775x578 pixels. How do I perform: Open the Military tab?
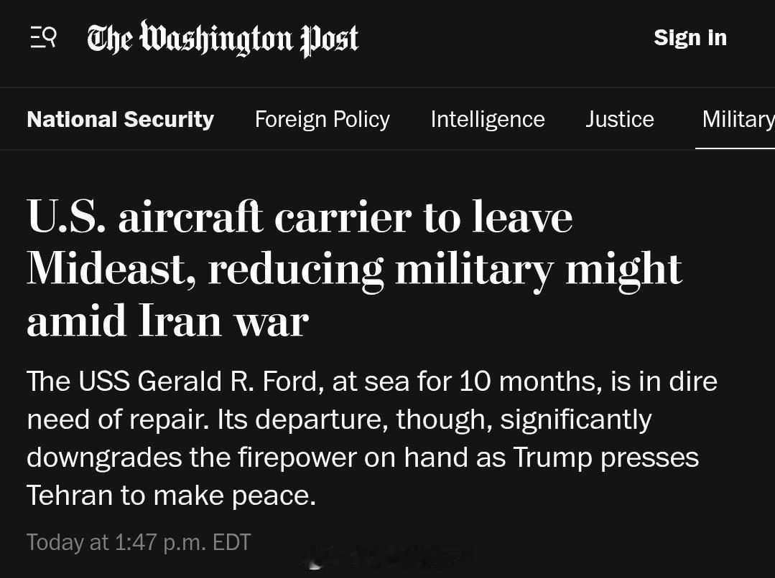[x=737, y=119]
